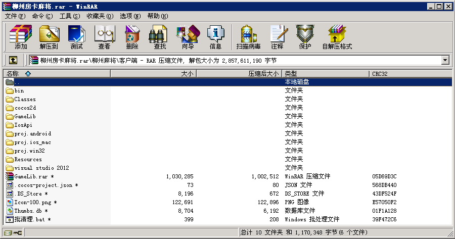Start the 向导 (Wizard) tool
The height and width of the screenshot is (239, 455).
(188, 37)
